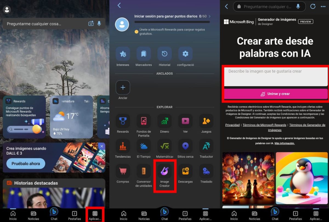Go back from the apps menu panel
Image resolution: width=329 pixels, height=222 pixels.
[x=119, y=5]
